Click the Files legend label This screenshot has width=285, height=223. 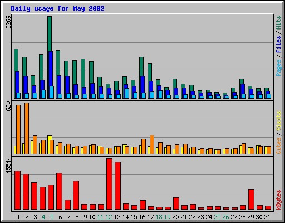tap(278, 45)
